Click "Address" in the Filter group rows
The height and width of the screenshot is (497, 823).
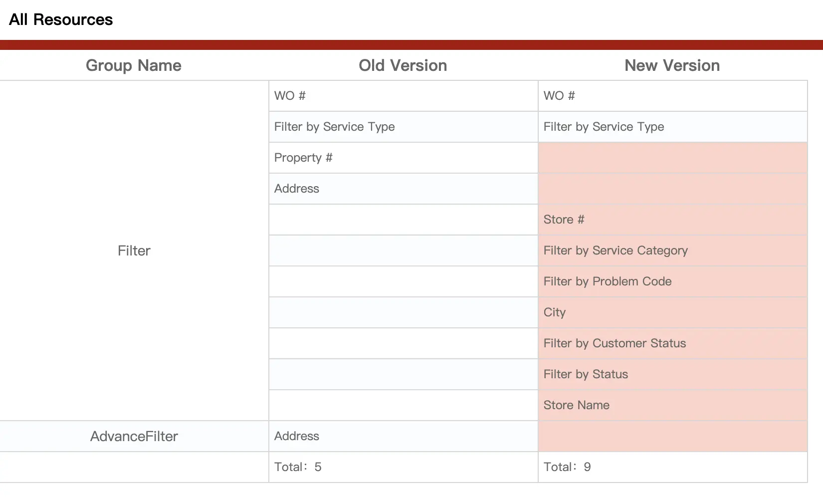tap(404, 189)
